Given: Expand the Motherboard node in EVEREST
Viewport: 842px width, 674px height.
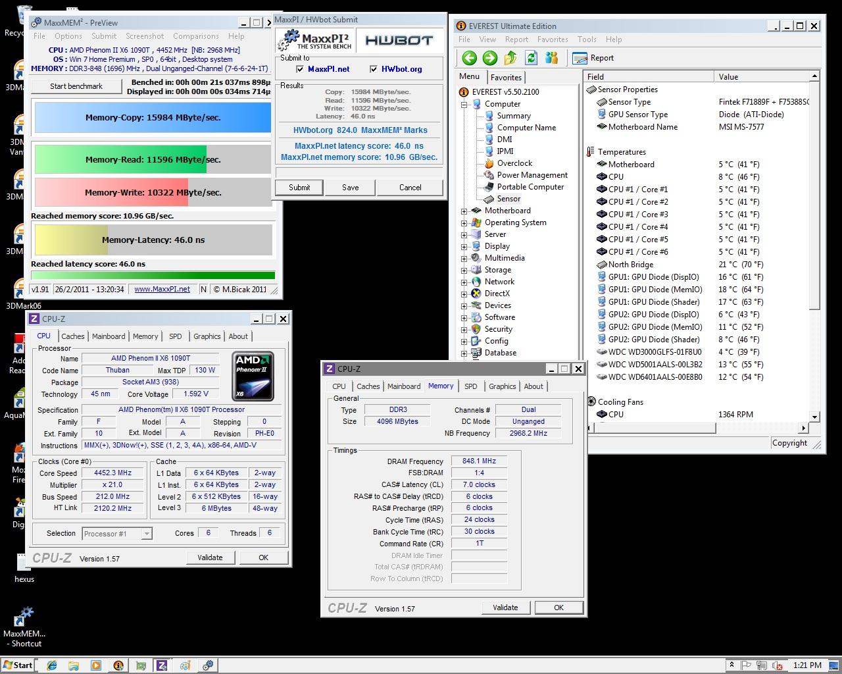Looking at the screenshot, I should 464,211.
